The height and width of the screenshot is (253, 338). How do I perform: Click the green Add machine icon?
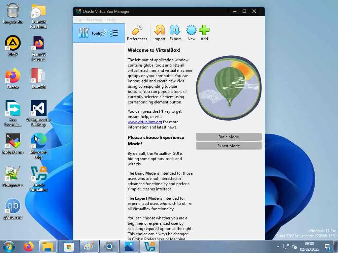pyautogui.click(x=204, y=33)
